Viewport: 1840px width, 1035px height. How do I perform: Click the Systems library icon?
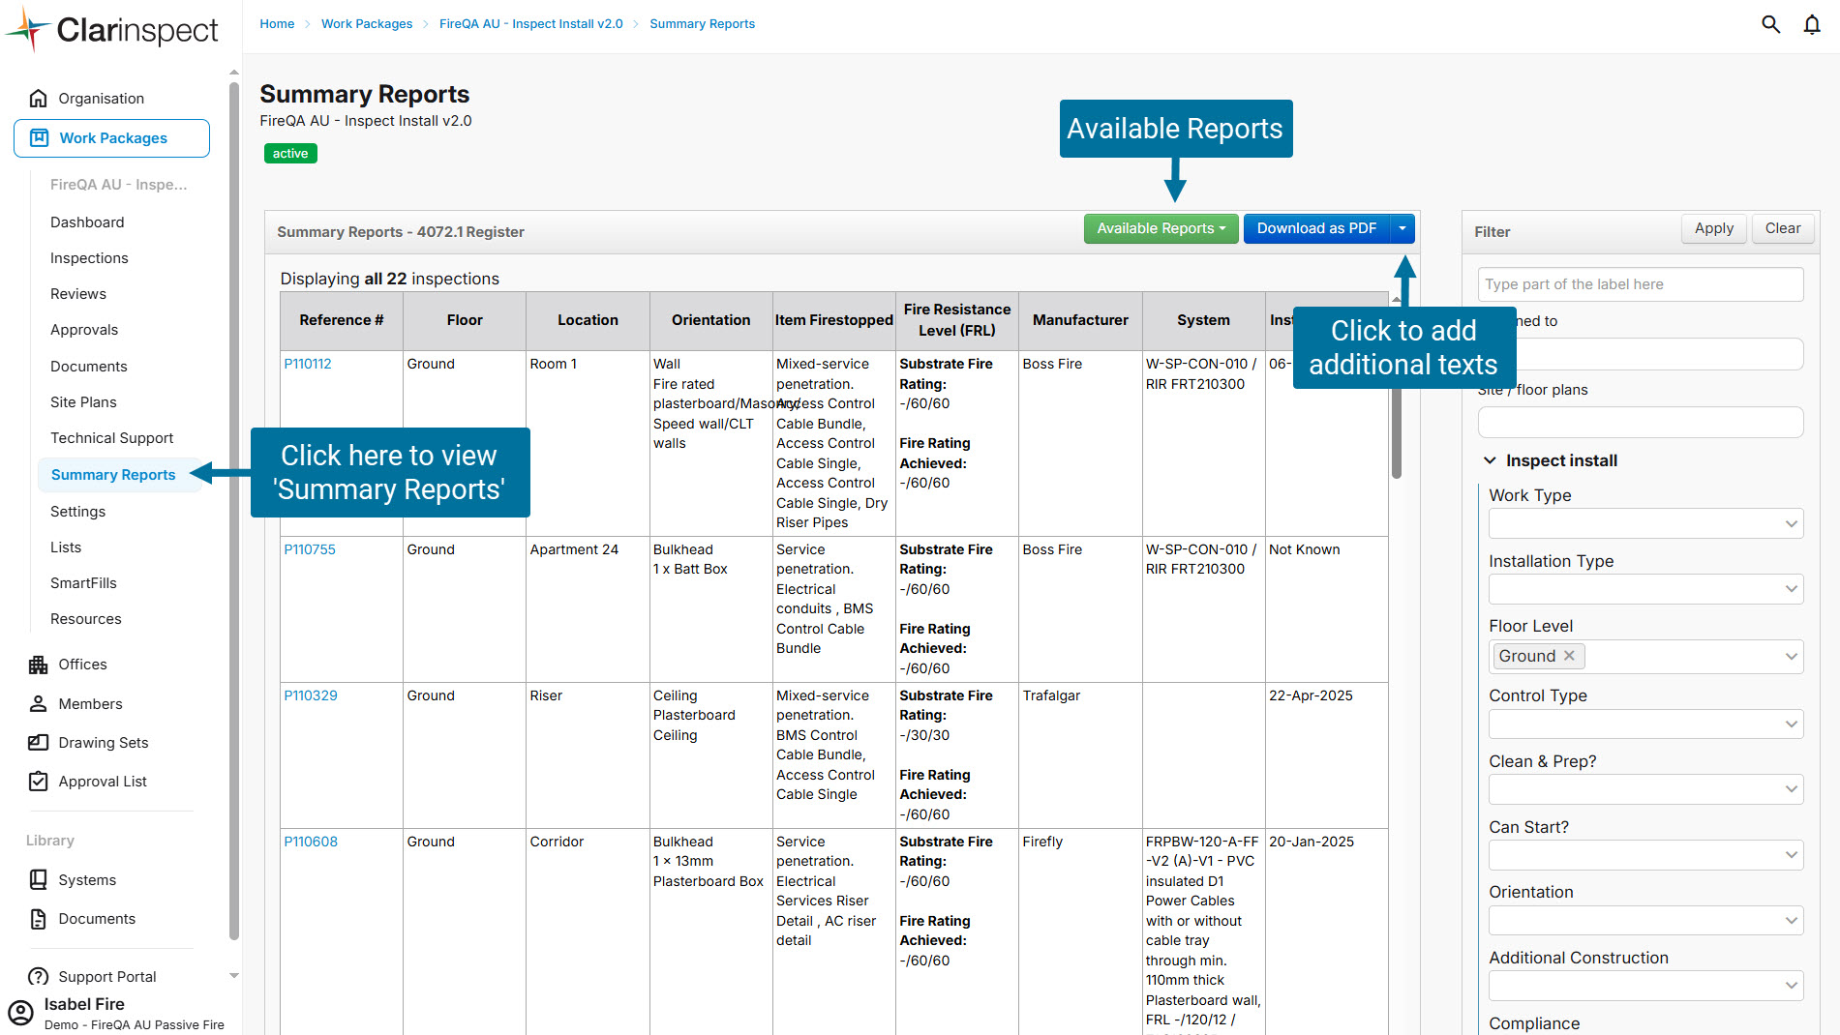tap(39, 879)
